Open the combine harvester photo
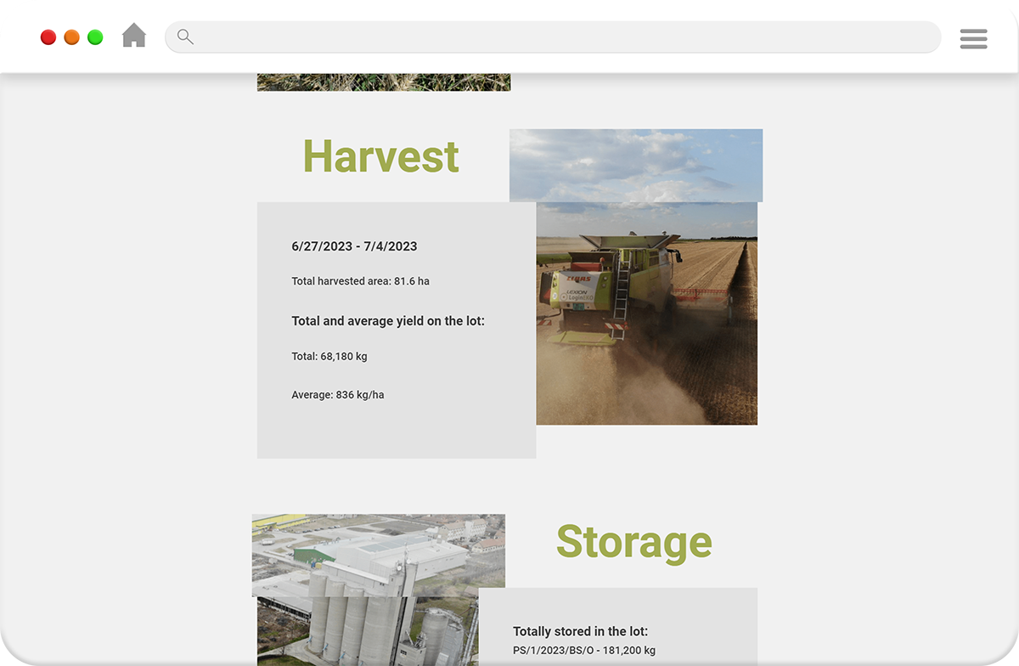The width and height of the screenshot is (1019, 666). [647, 313]
